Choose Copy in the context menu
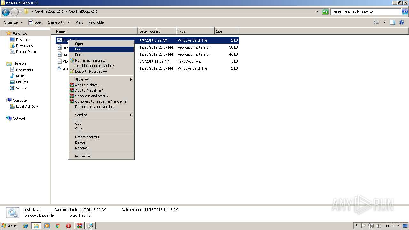Viewport: 409px width, 230px height. [x=101, y=129]
